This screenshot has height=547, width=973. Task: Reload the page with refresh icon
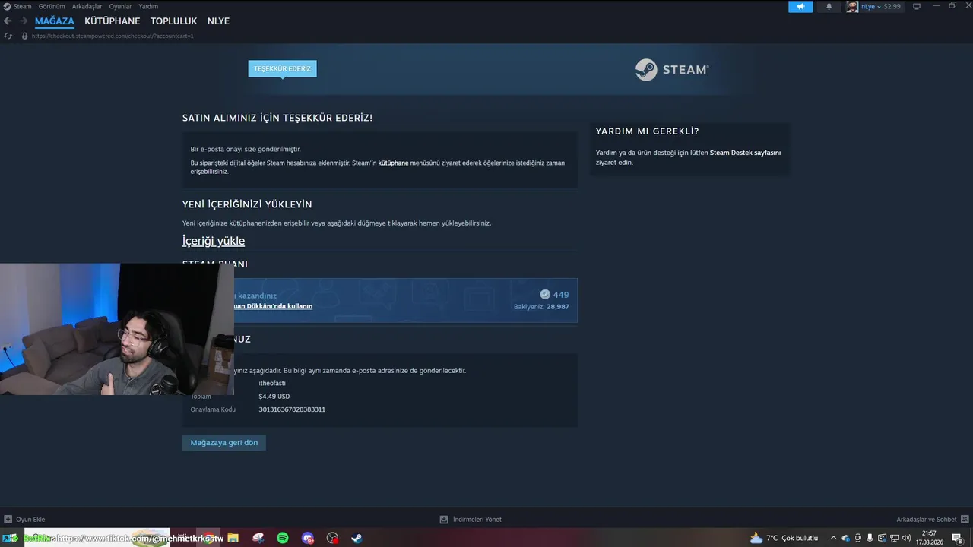click(8, 36)
